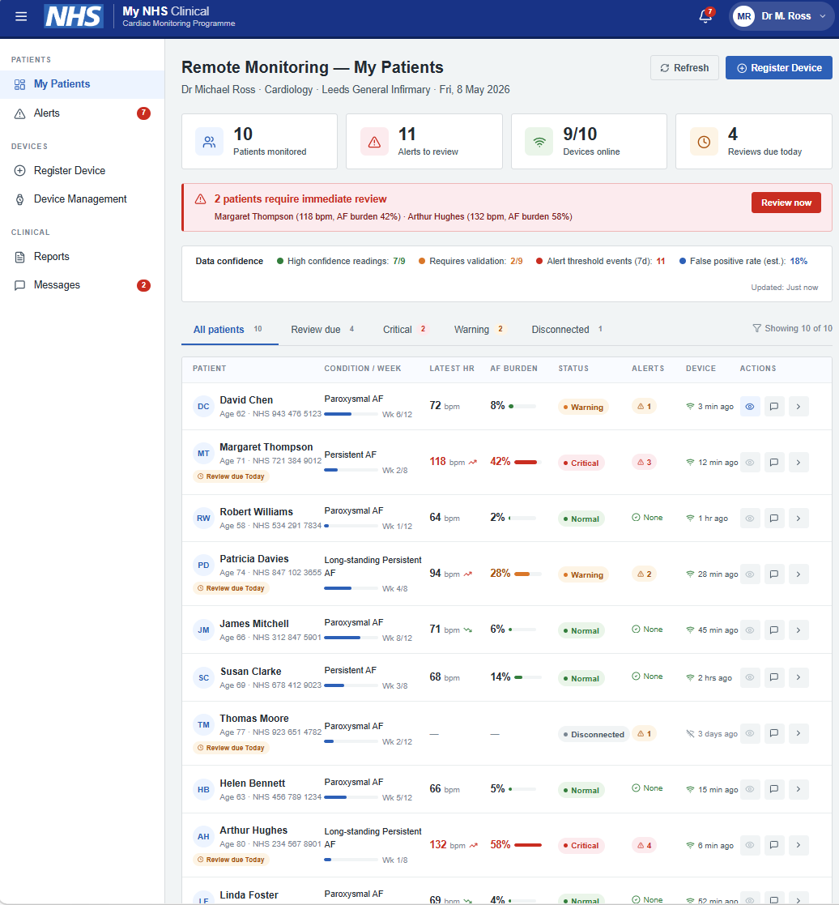Open Susan Clarke's row chevron
The height and width of the screenshot is (905, 839).
799,677
